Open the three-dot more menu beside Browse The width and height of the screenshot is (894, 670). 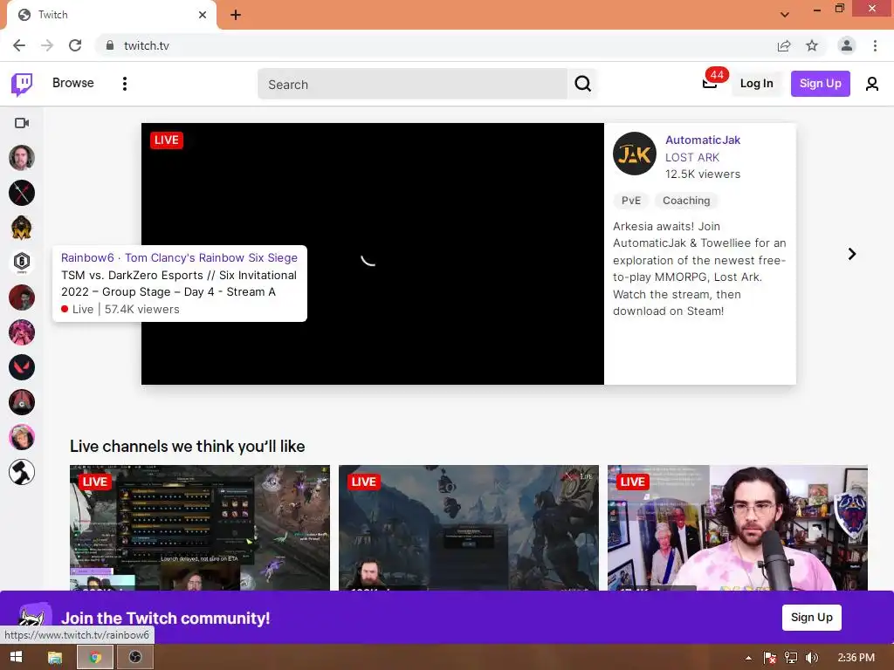click(124, 84)
